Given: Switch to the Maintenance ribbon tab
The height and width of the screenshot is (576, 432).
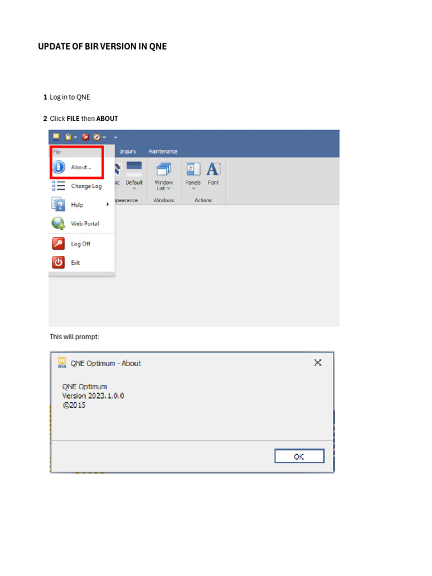Looking at the screenshot, I should coord(163,151).
